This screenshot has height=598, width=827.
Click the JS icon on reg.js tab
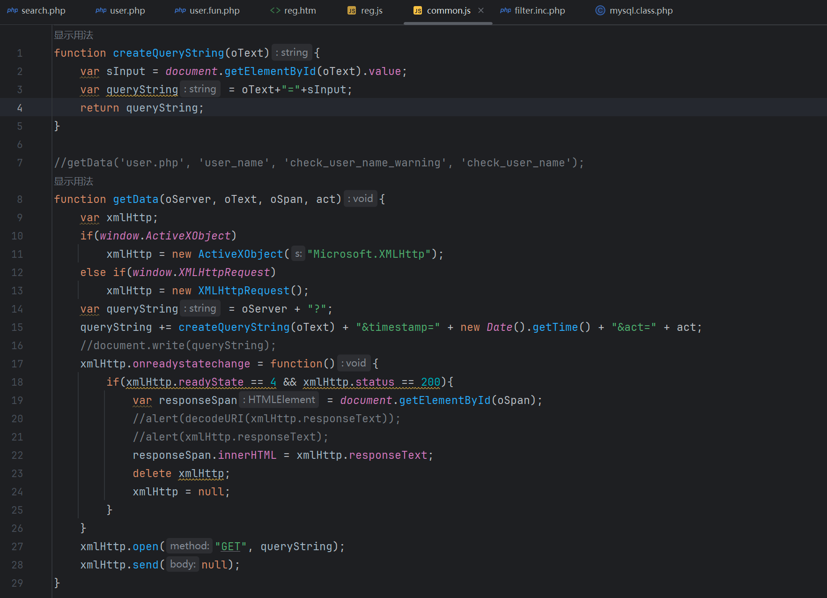tap(352, 10)
